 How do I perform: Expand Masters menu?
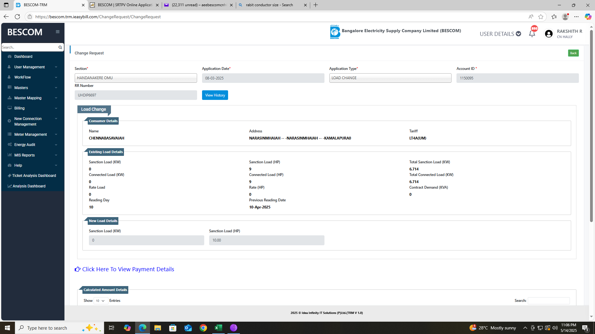tap(33, 88)
